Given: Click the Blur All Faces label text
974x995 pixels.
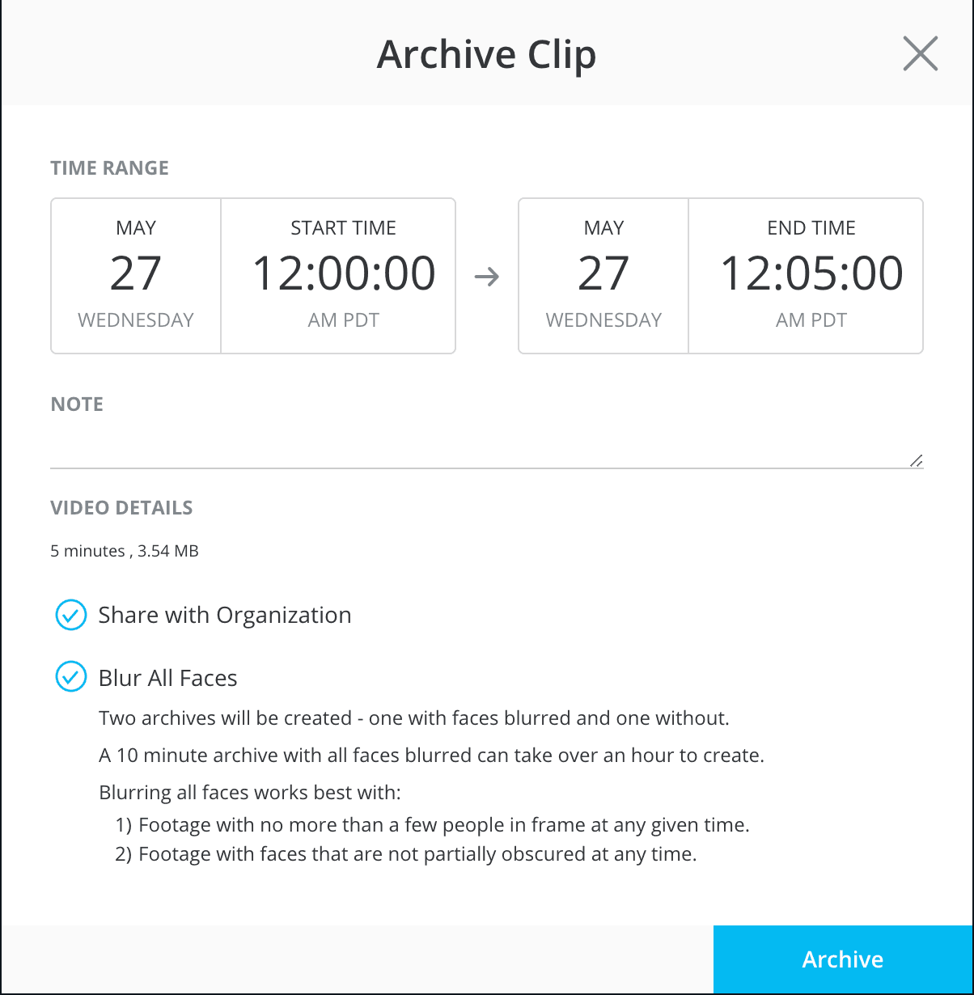Looking at the screenshot, I should [168, 678].
